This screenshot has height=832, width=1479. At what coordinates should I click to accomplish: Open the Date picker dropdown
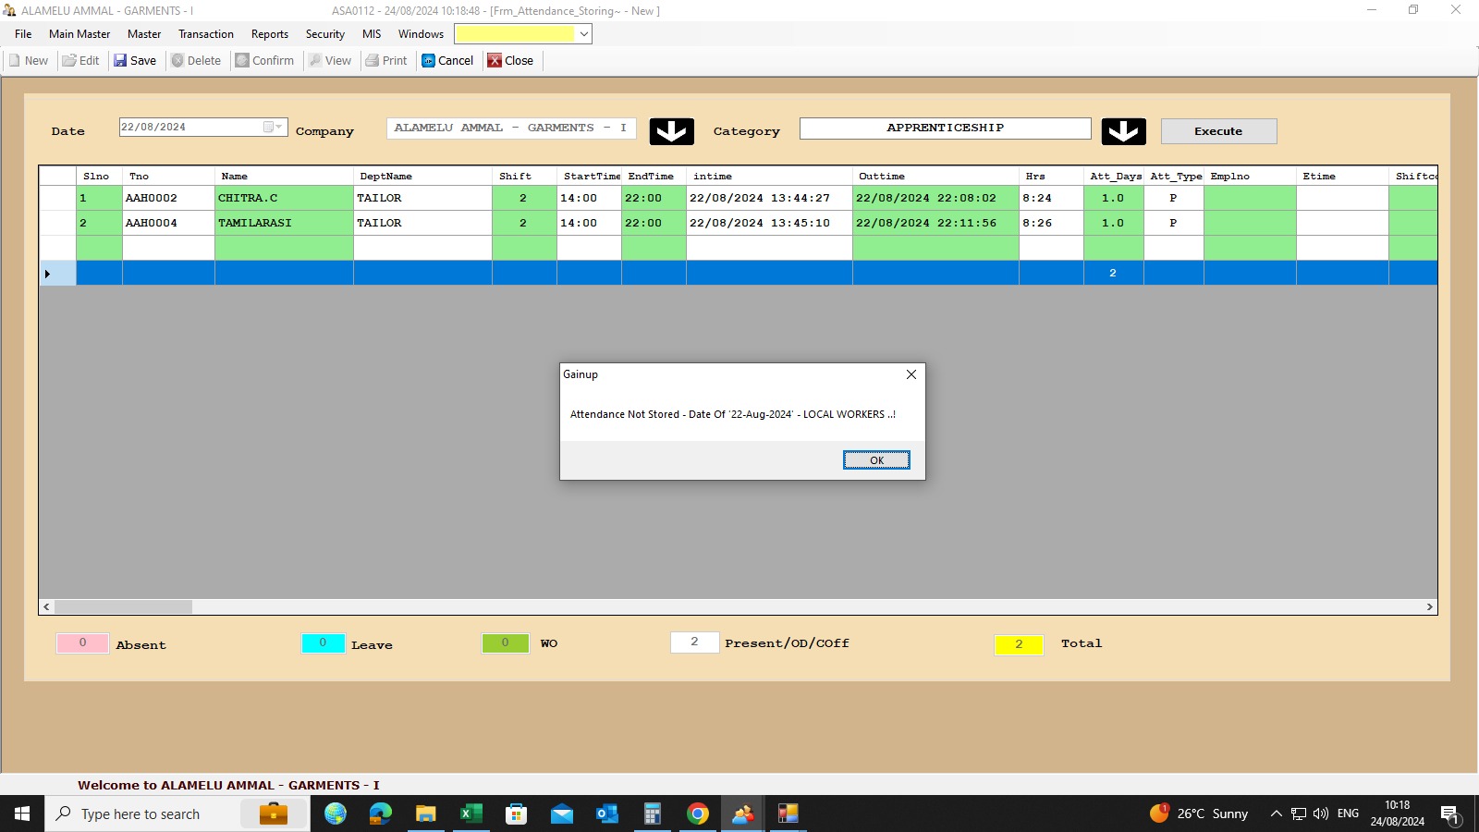273,128
